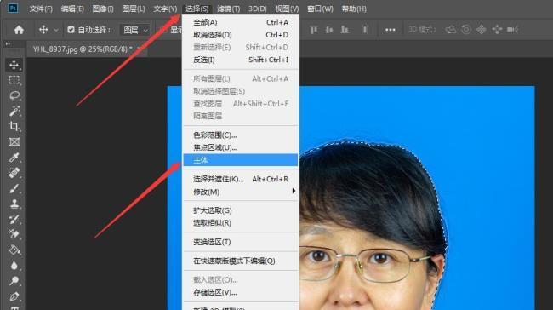Image resolution: width=553 pixels, height=310 pixels.
Task: Select the Lasso tool
Action: coord(14,95)
